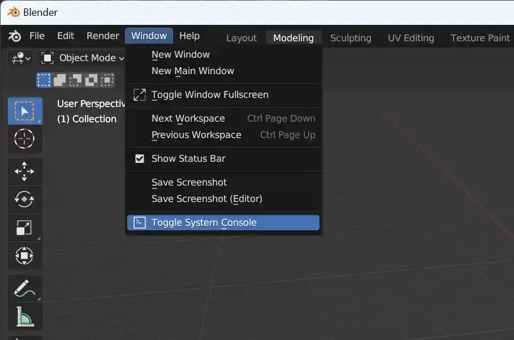Image resolution: width=514 pixels, height=340 pixels.
Task: Go to Previous Workspace
Action: click(223, 135)
